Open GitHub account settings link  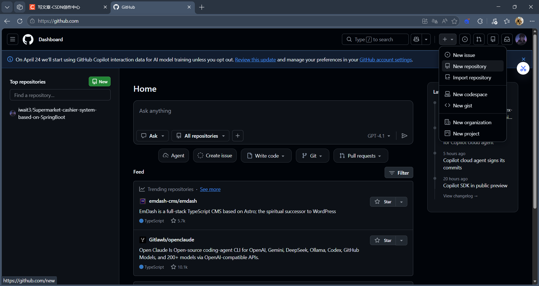tap(386, 59)
